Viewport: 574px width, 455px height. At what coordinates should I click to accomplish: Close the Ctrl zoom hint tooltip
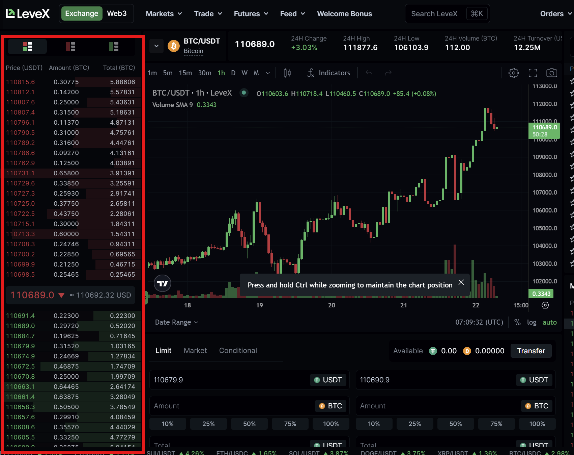pyautogui.click(x=461, y=282)
